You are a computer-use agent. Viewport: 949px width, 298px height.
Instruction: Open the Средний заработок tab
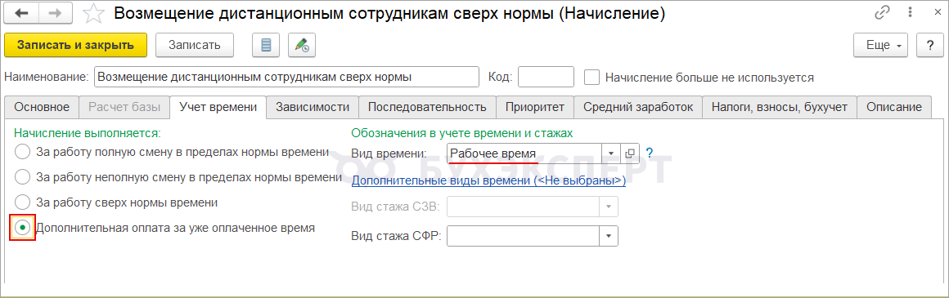click(x=638, y=107)
